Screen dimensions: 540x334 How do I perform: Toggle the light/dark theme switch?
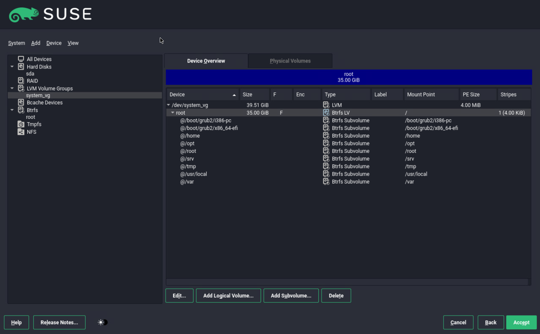click(103, 322)
